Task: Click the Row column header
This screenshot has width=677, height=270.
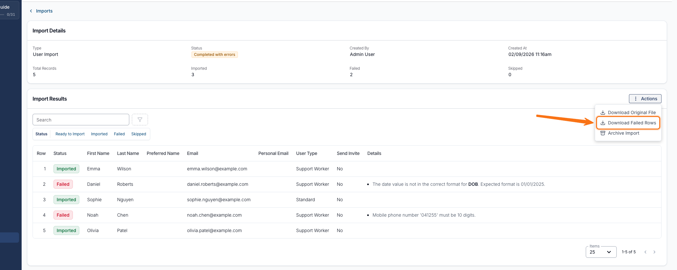Action: [41, 153]
